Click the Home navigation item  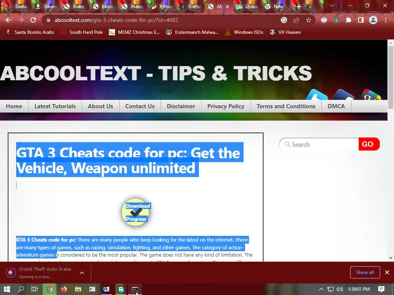pyautogui.click(x=14, y=106)
